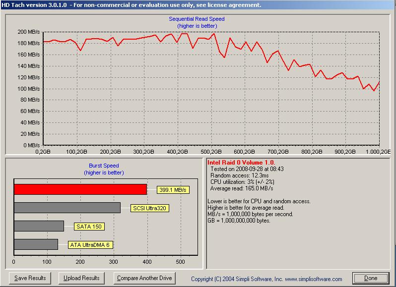Image resolution: width=396 pixels, height=287 pixels.
Task: Click the ATA UltraDMA 6 label
Action: [90, 245]
